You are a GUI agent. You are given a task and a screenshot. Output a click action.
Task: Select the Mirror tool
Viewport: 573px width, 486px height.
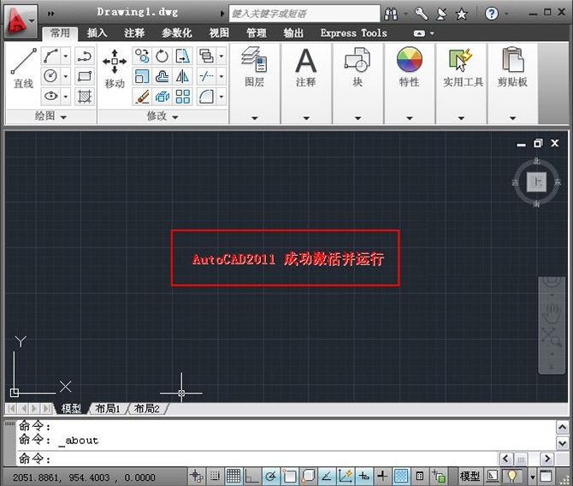point(182,76)
